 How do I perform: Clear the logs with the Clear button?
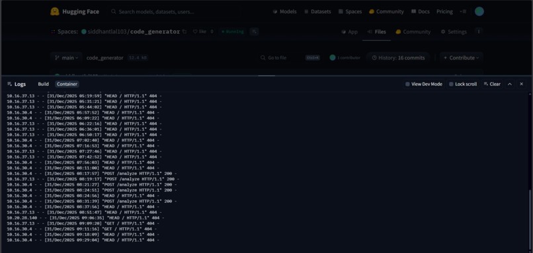492,84
